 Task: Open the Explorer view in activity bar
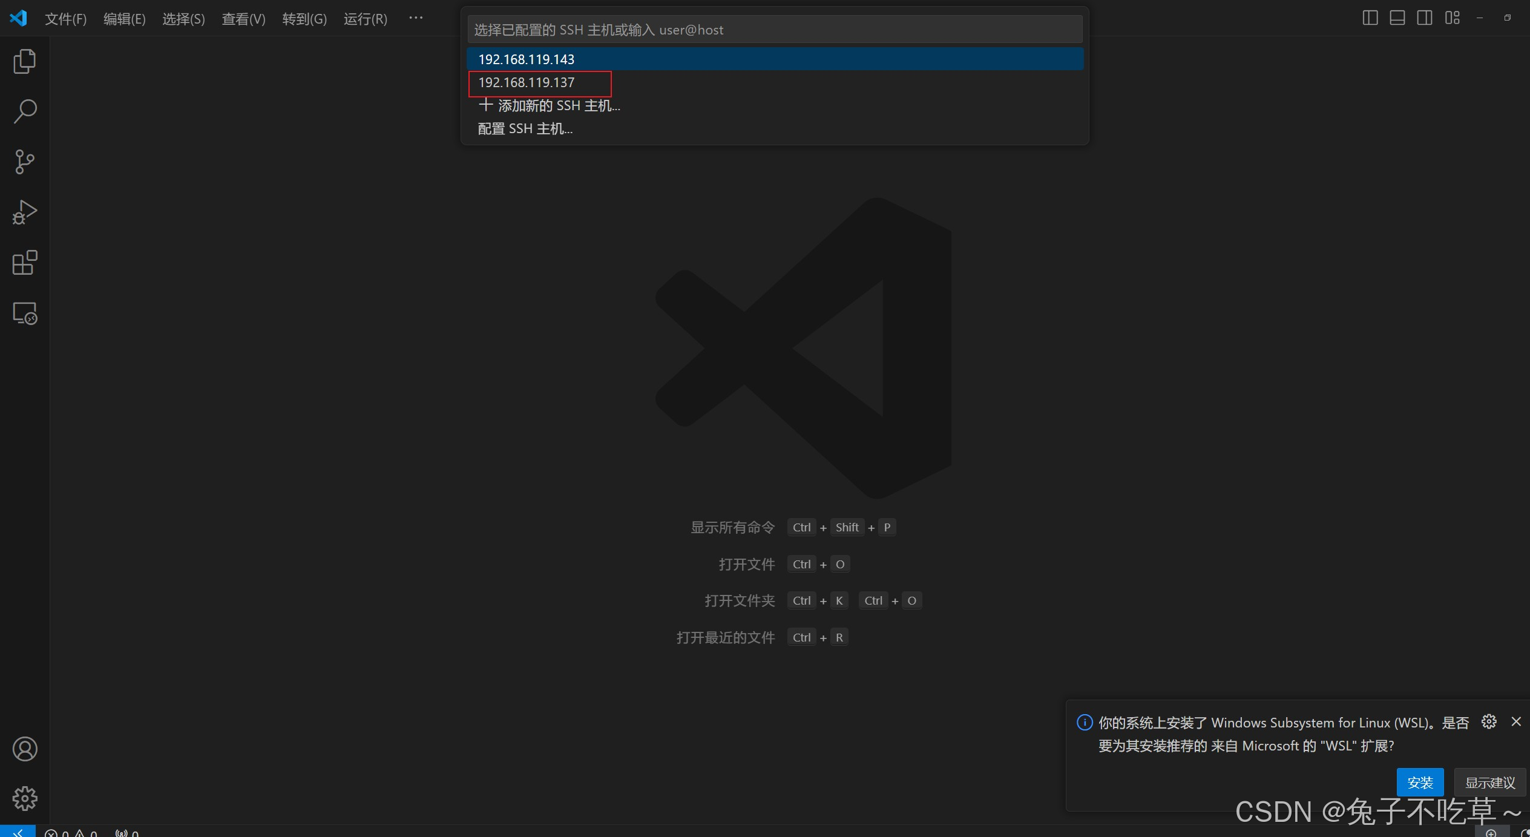click(x=25, y=61)
